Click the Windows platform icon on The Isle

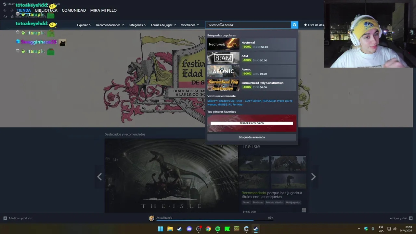[x=304, y=211]
